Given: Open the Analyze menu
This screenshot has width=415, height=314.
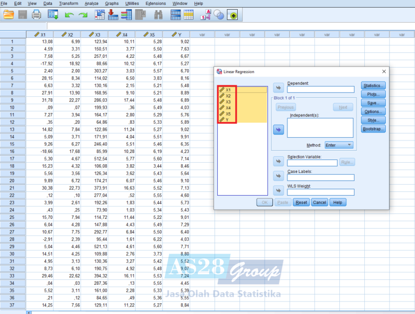Looking at the screenshot, I should (x=92, y=3).
